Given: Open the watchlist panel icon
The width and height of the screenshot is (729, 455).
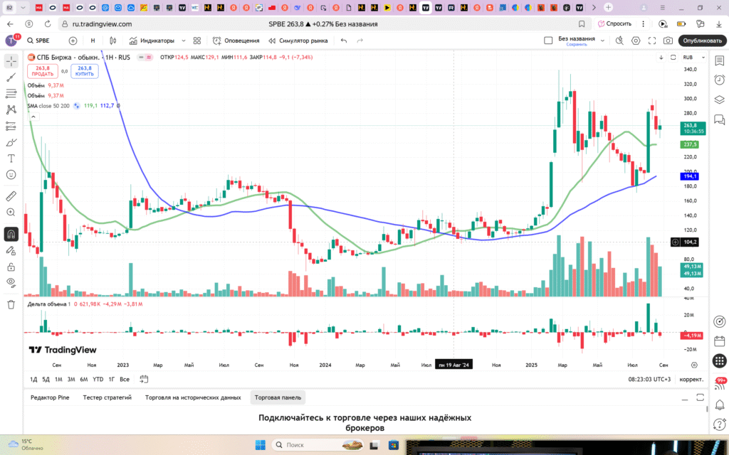Looking at the screenshot, I should click(x=719, y=61).
